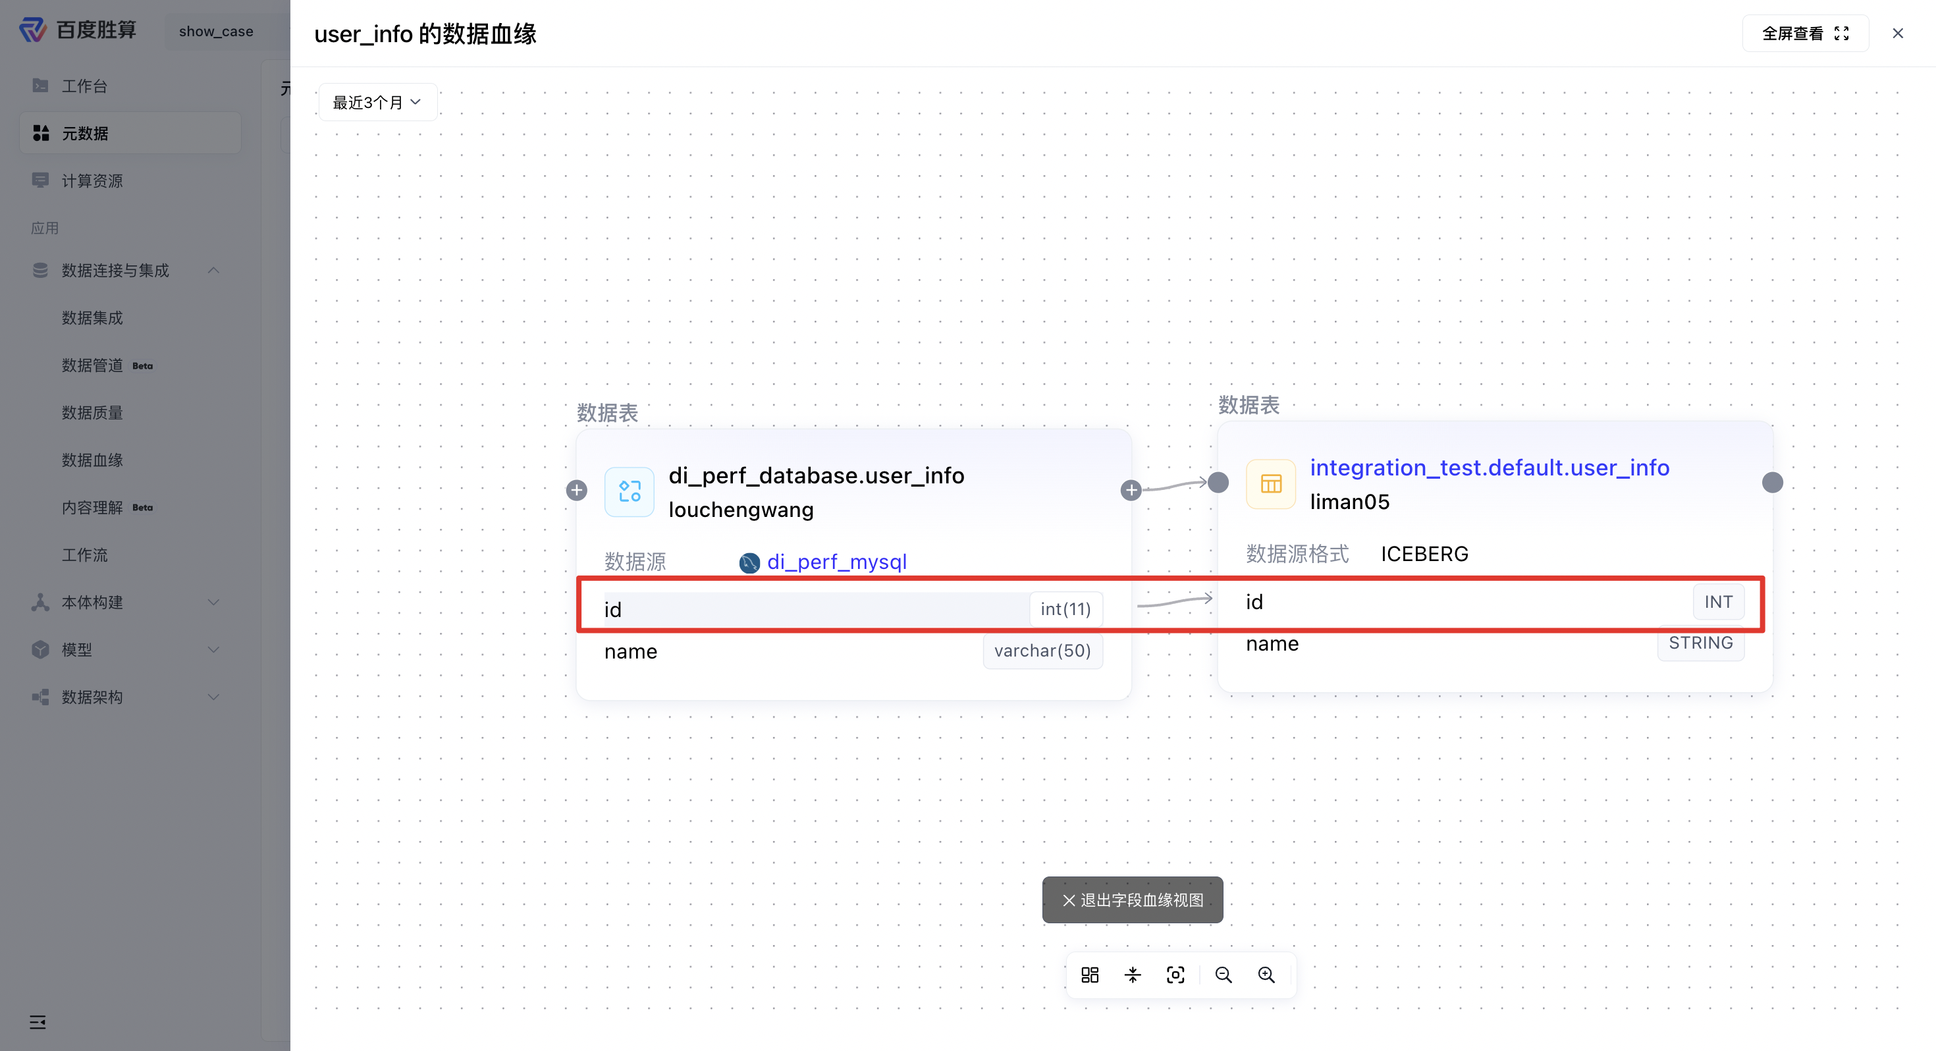Expand the 本体构建 menu
This screenshot has height=1051, width=1936.
coord(213,602)
